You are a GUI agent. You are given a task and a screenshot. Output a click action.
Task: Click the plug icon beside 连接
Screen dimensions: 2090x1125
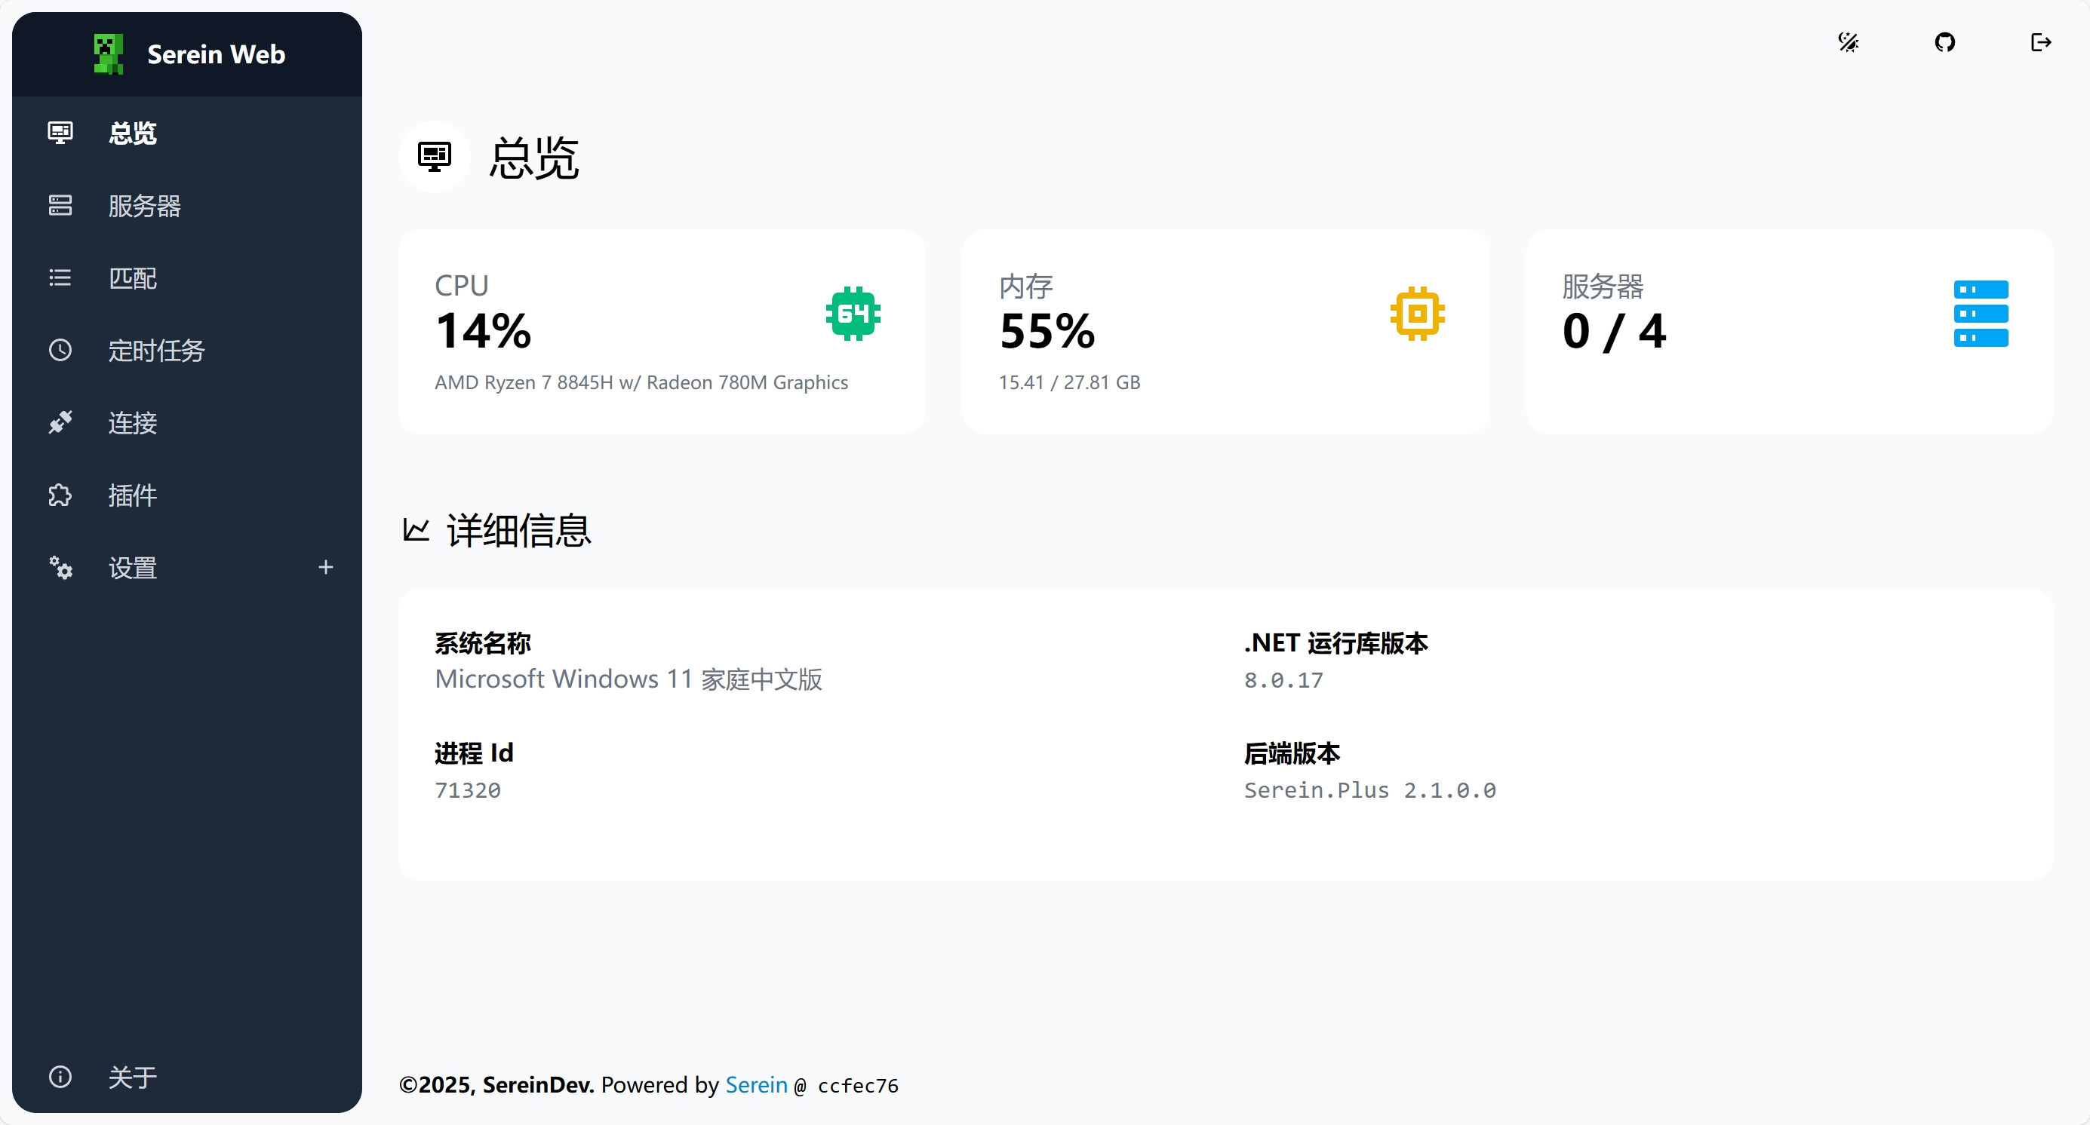pos(60,422)
